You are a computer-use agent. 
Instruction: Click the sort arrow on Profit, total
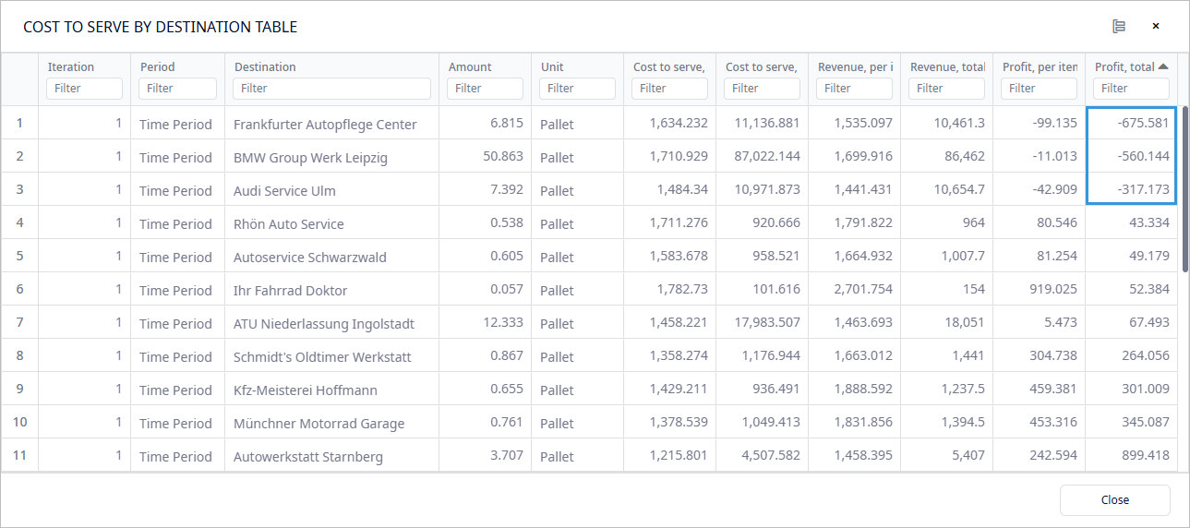point(1163,66)
